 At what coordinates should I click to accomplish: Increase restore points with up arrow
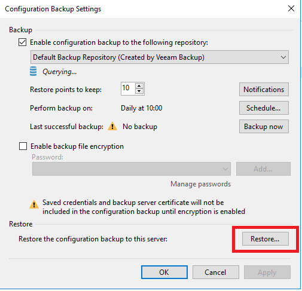[139, 86]
